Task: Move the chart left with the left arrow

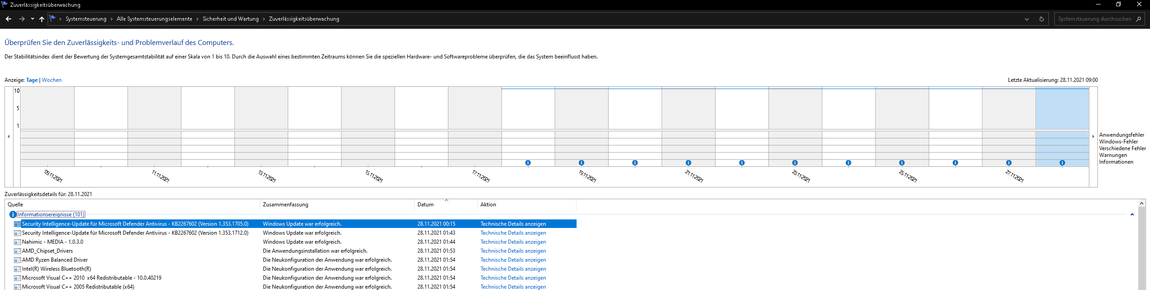Action: 9,136
